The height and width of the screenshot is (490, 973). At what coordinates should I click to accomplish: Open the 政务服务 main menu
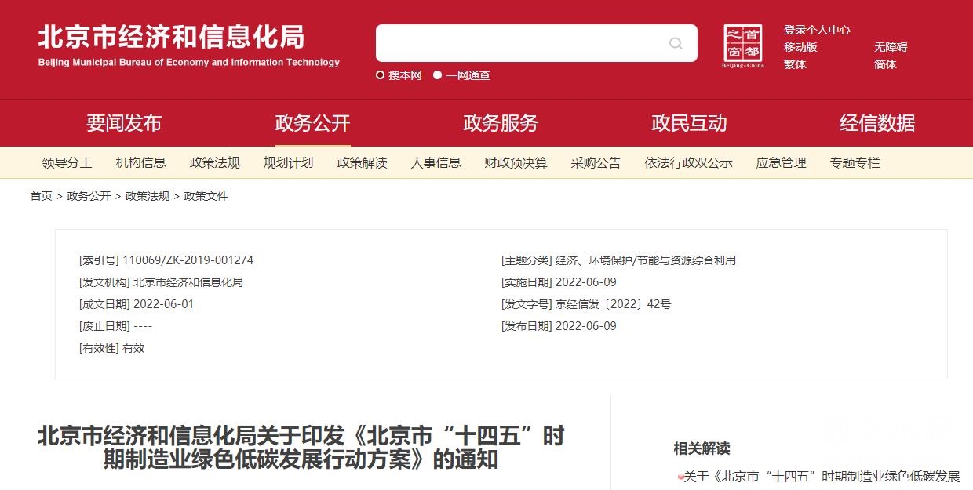click(501, 123)
